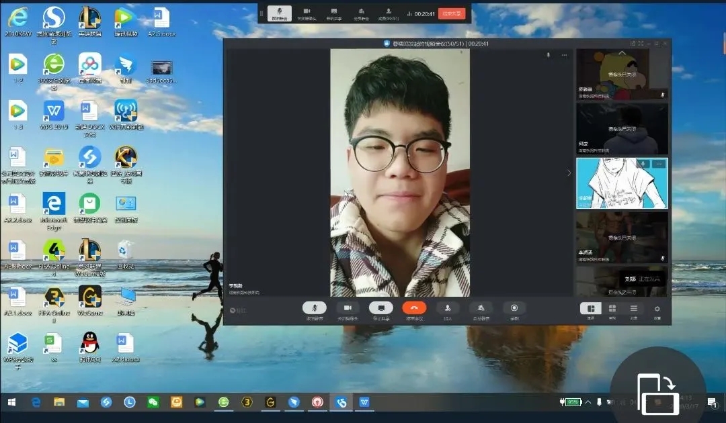Image resolution: width=726 pixels, height=423 pixels.
Task: Click the screen share button in meeting toolbar
Action: click(x=381, y=308)
